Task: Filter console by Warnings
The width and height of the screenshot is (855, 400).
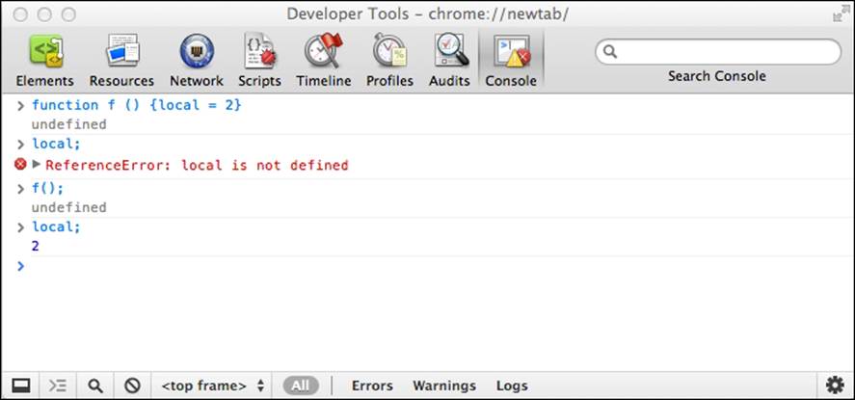Action: click(x=444, y=386)
